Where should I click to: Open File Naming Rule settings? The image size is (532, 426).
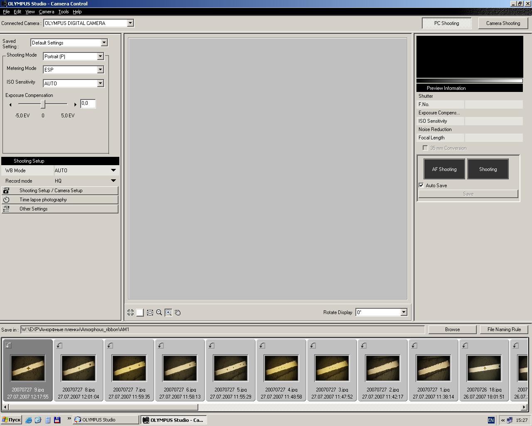pyautogui.click(x=504, y=329)
